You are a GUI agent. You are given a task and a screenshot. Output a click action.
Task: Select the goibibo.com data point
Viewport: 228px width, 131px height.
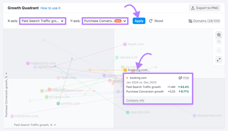click(58, 104)
